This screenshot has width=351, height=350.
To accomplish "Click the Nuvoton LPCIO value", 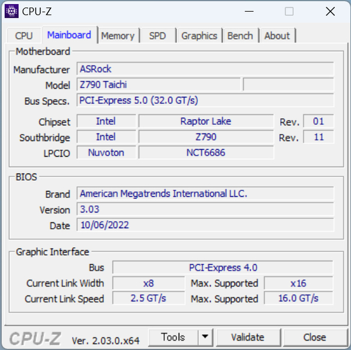I will [x=106, y=153].
